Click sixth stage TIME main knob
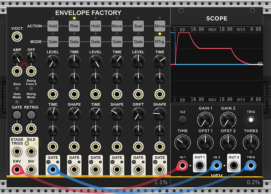271x194 pixels. point(159,61)
